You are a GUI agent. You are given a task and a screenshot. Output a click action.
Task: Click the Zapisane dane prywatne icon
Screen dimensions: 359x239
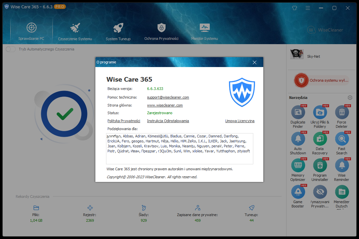197,208
